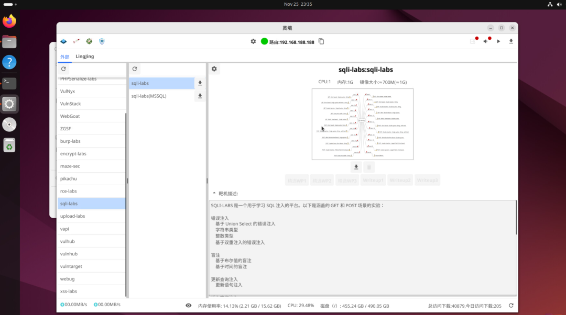Click the green target icon in toolbar
The height and width of the screenshot is (315, 566).
(x=89, y=41)
